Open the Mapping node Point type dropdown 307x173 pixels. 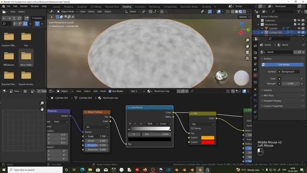(60, 122)
